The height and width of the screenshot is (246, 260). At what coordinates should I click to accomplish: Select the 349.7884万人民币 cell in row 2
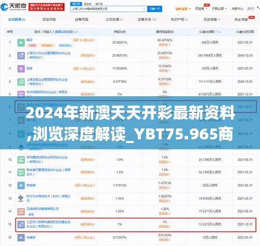210,56
